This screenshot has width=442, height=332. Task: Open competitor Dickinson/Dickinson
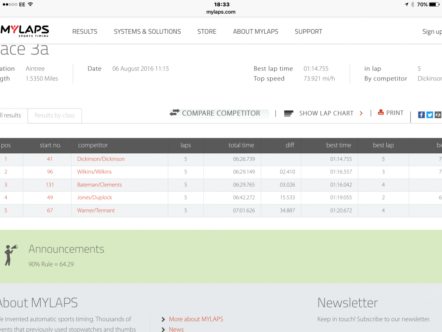coord(101,159)
